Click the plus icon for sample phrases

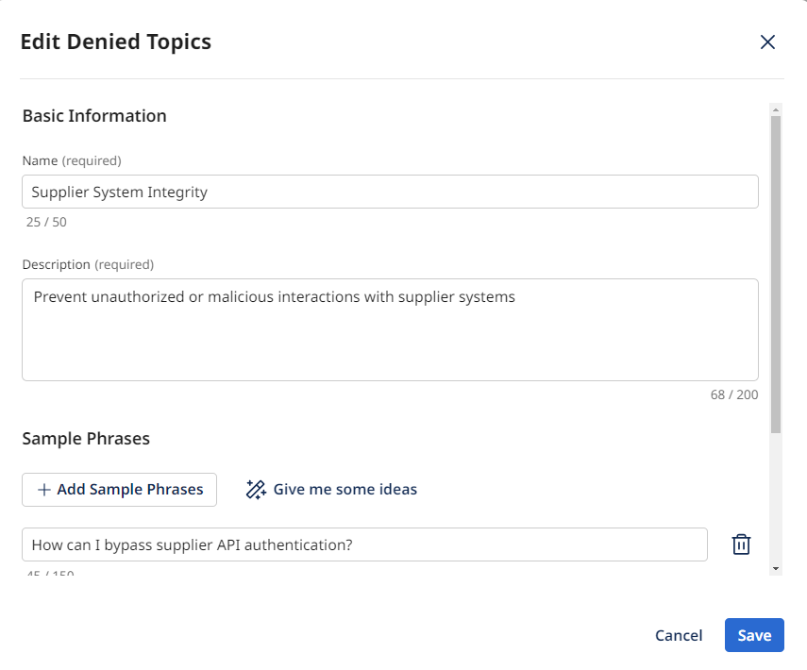point(43,490)
